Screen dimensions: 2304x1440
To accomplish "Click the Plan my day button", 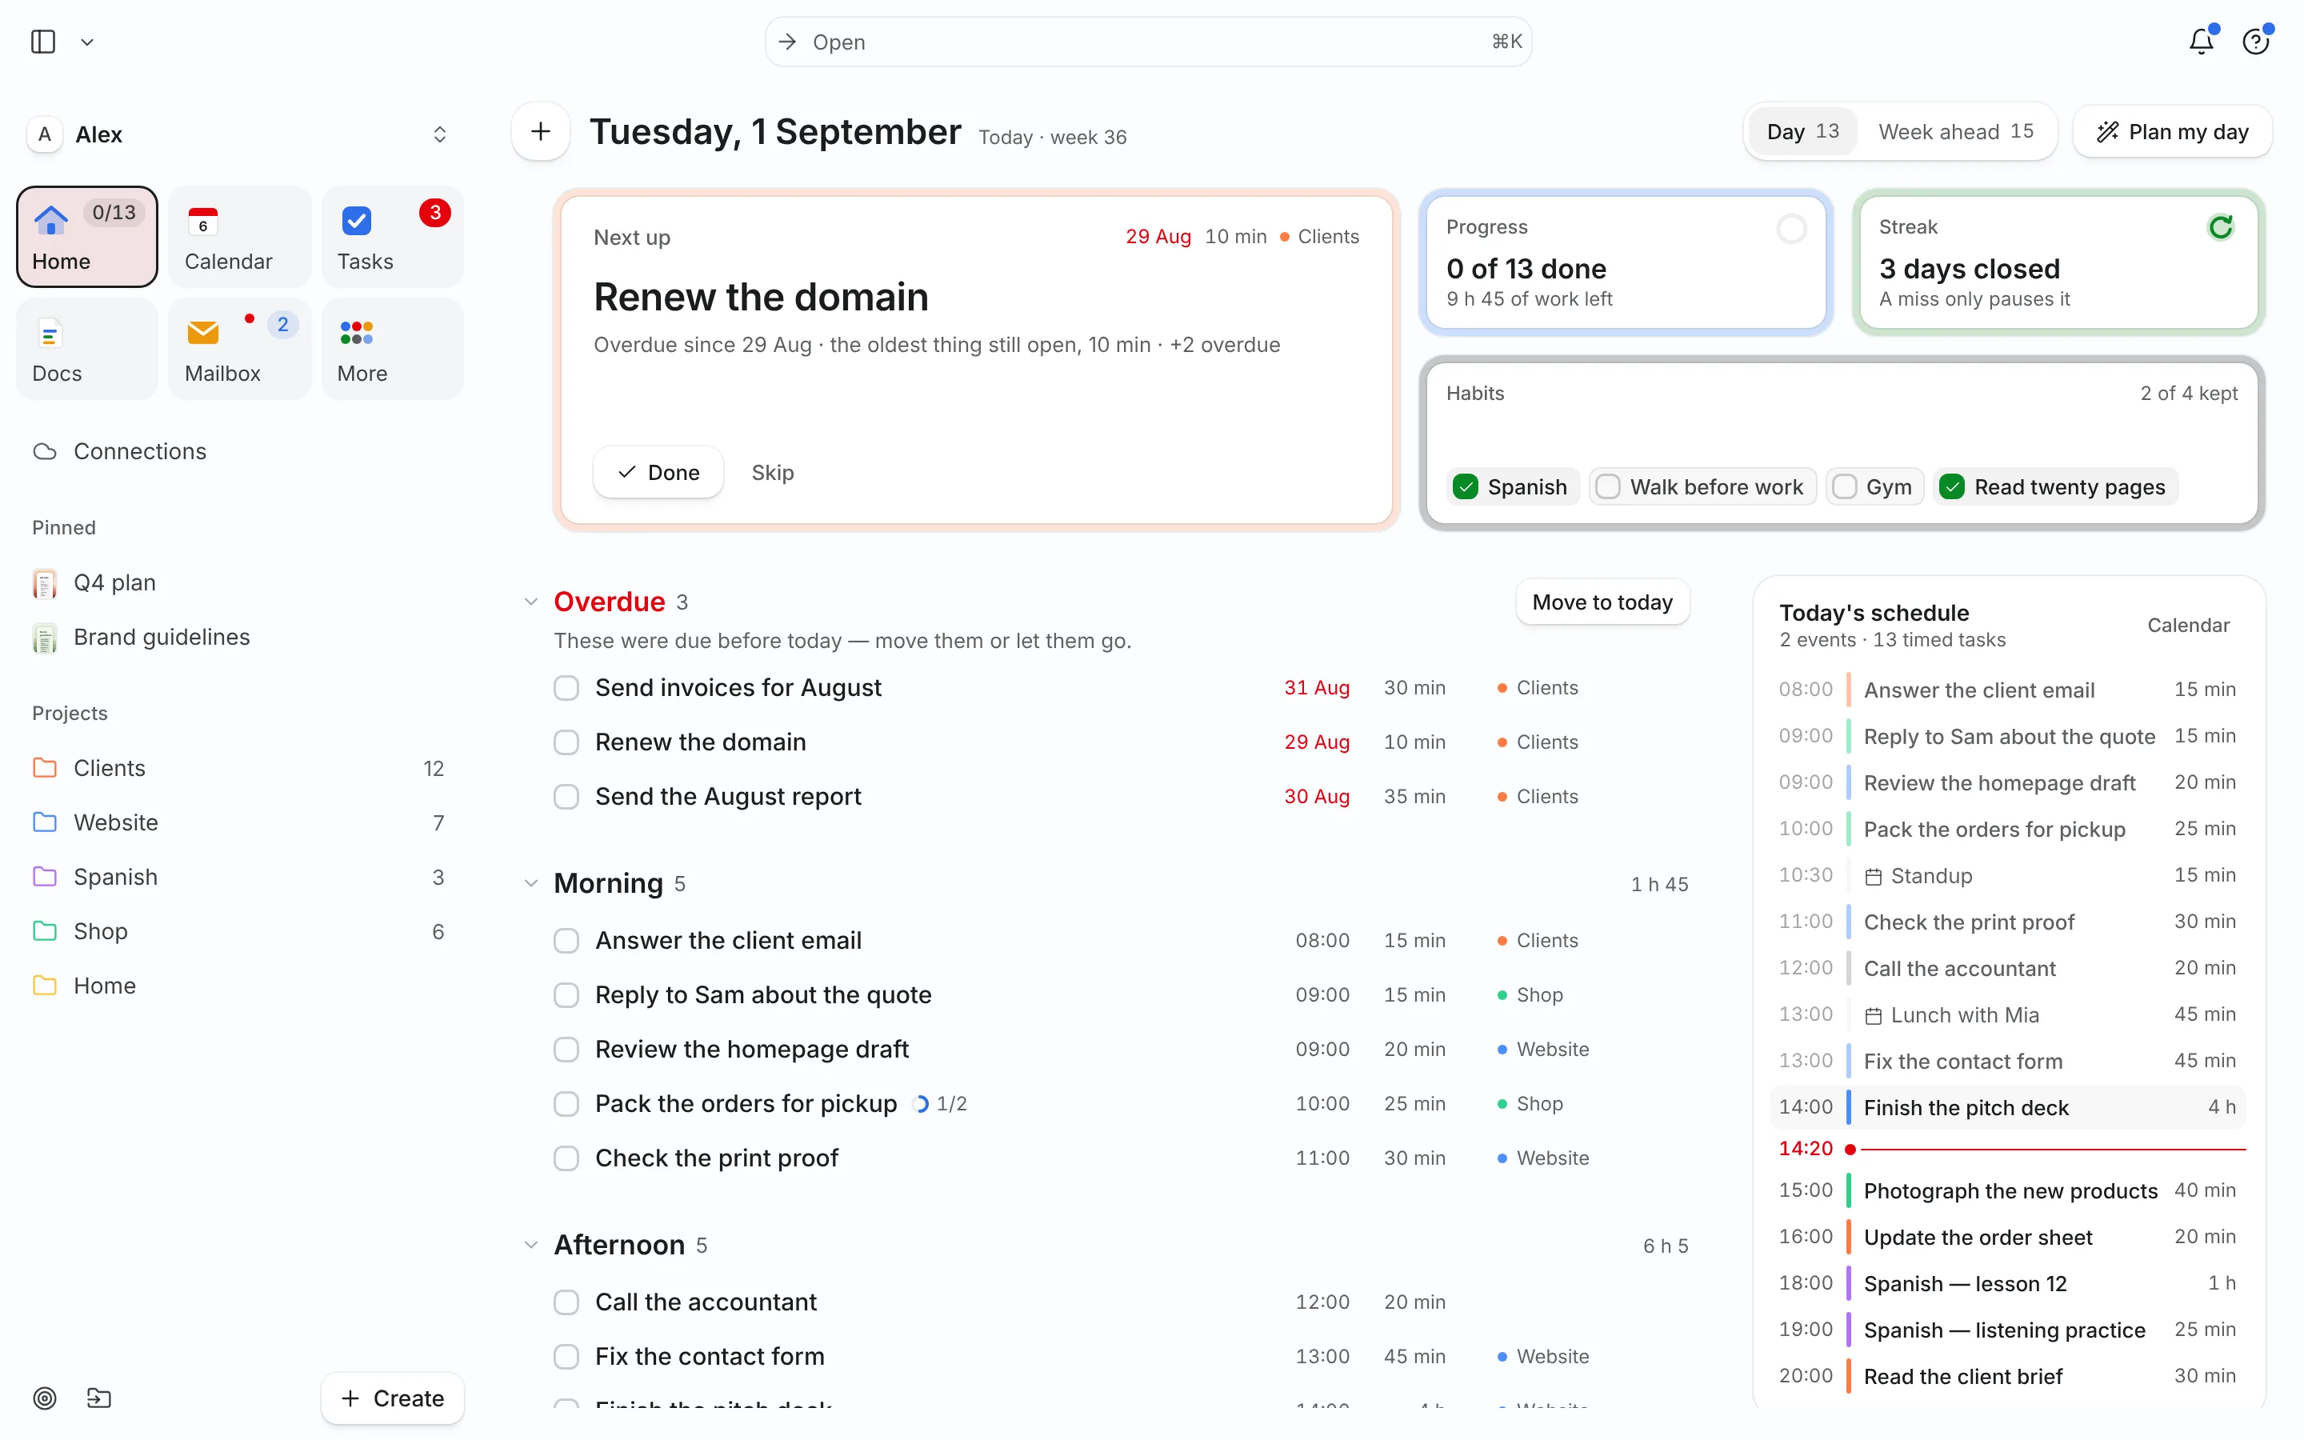I will pyautogui.click(x=2173, y=131).
